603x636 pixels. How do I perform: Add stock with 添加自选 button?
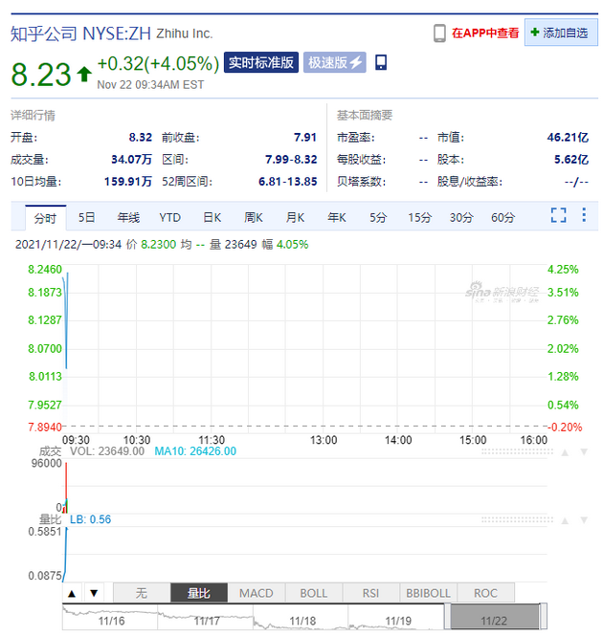pyautogui.click(x=561, y=33)
